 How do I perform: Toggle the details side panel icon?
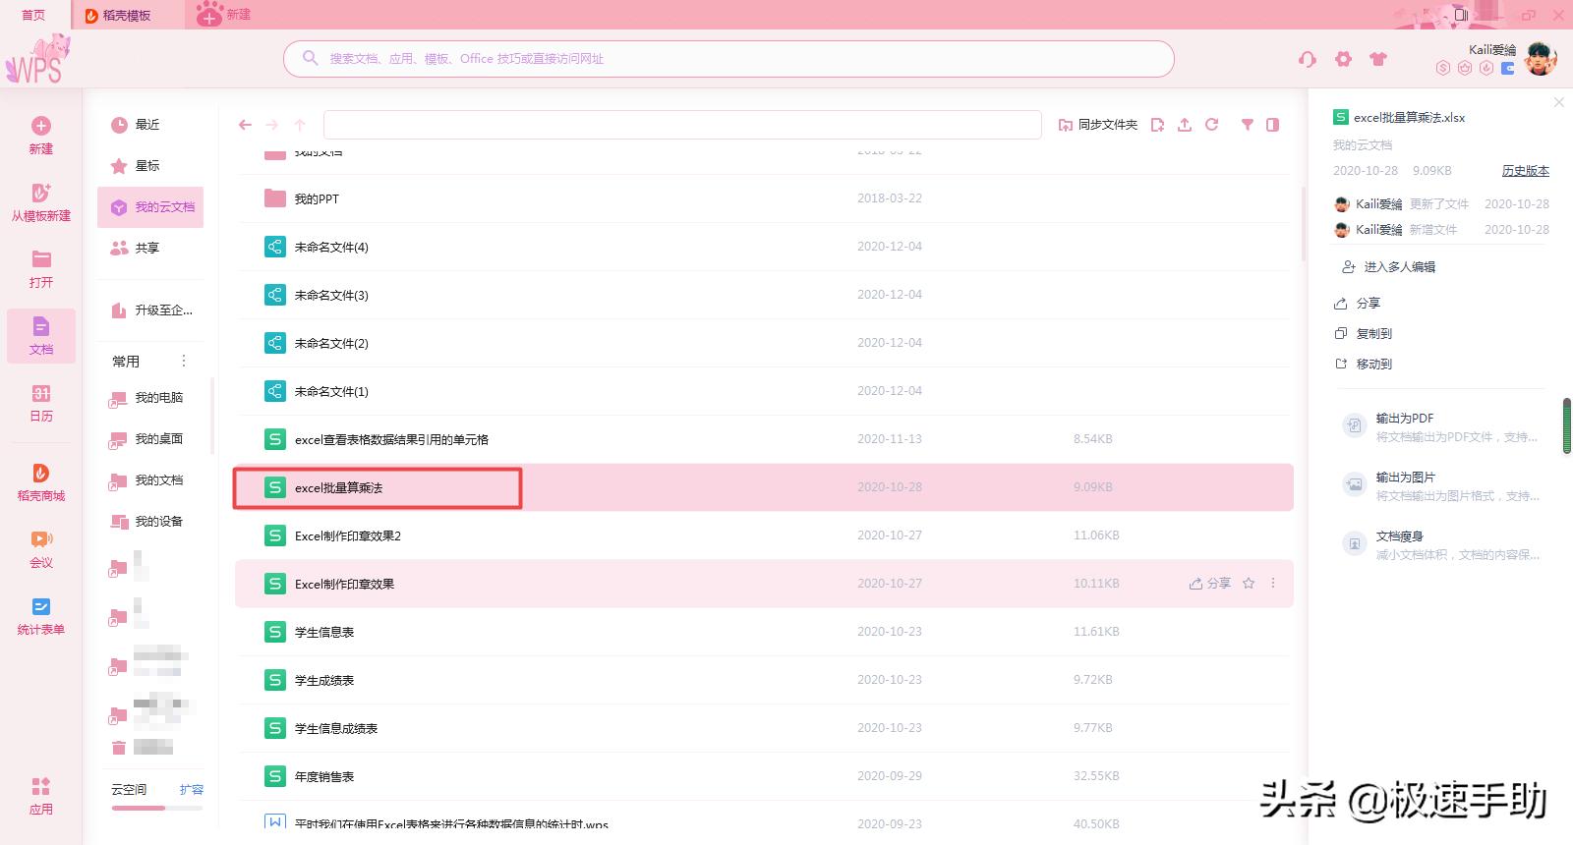click(x=1272, y=125)
